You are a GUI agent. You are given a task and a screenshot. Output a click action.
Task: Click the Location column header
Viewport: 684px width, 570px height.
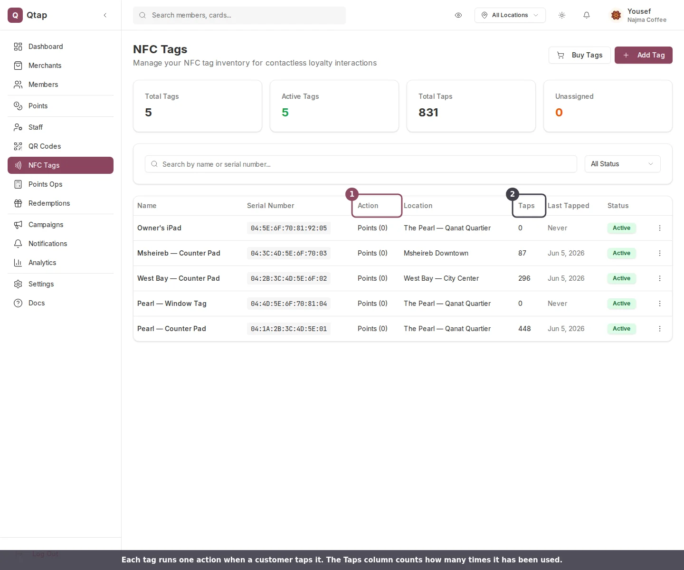click(x=418, y=206)
